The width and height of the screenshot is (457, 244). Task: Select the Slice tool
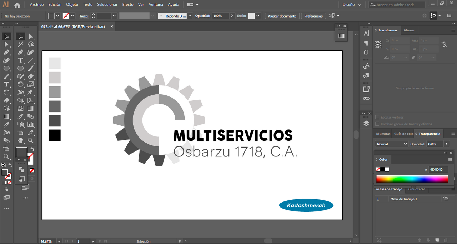(x=31, y=133)
